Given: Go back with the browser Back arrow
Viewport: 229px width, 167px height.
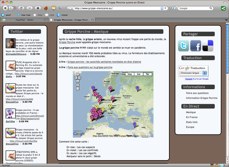Looking at the screenshot, I should (x=5, y=8).
